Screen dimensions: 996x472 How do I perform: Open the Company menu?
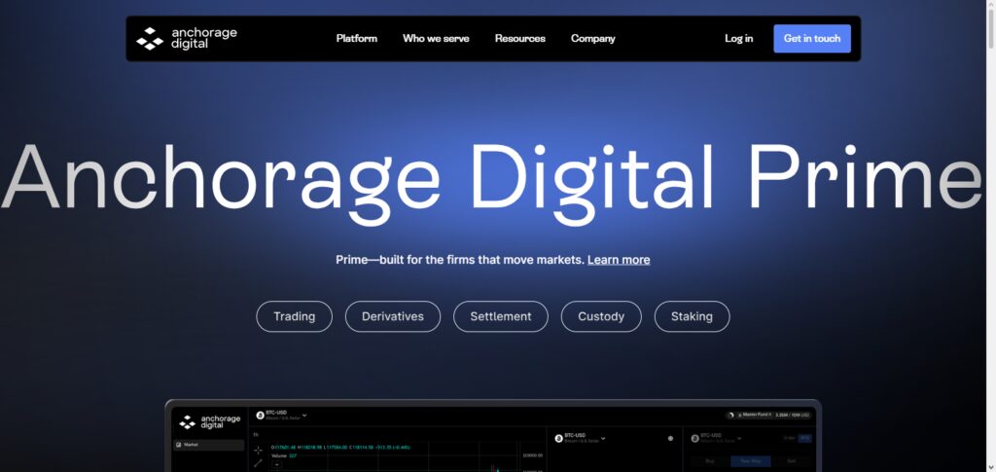point(592,39)
